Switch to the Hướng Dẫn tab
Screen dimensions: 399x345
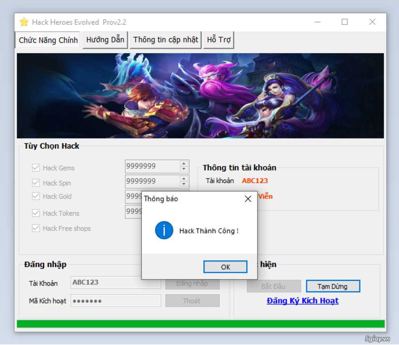tap(105, 39)
